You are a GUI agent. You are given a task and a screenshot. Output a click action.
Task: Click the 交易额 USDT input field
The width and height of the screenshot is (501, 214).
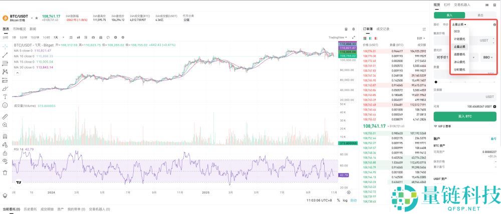pos(465,96)
